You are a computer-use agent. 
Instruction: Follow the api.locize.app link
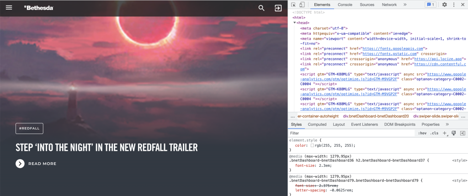coord(438,59)
